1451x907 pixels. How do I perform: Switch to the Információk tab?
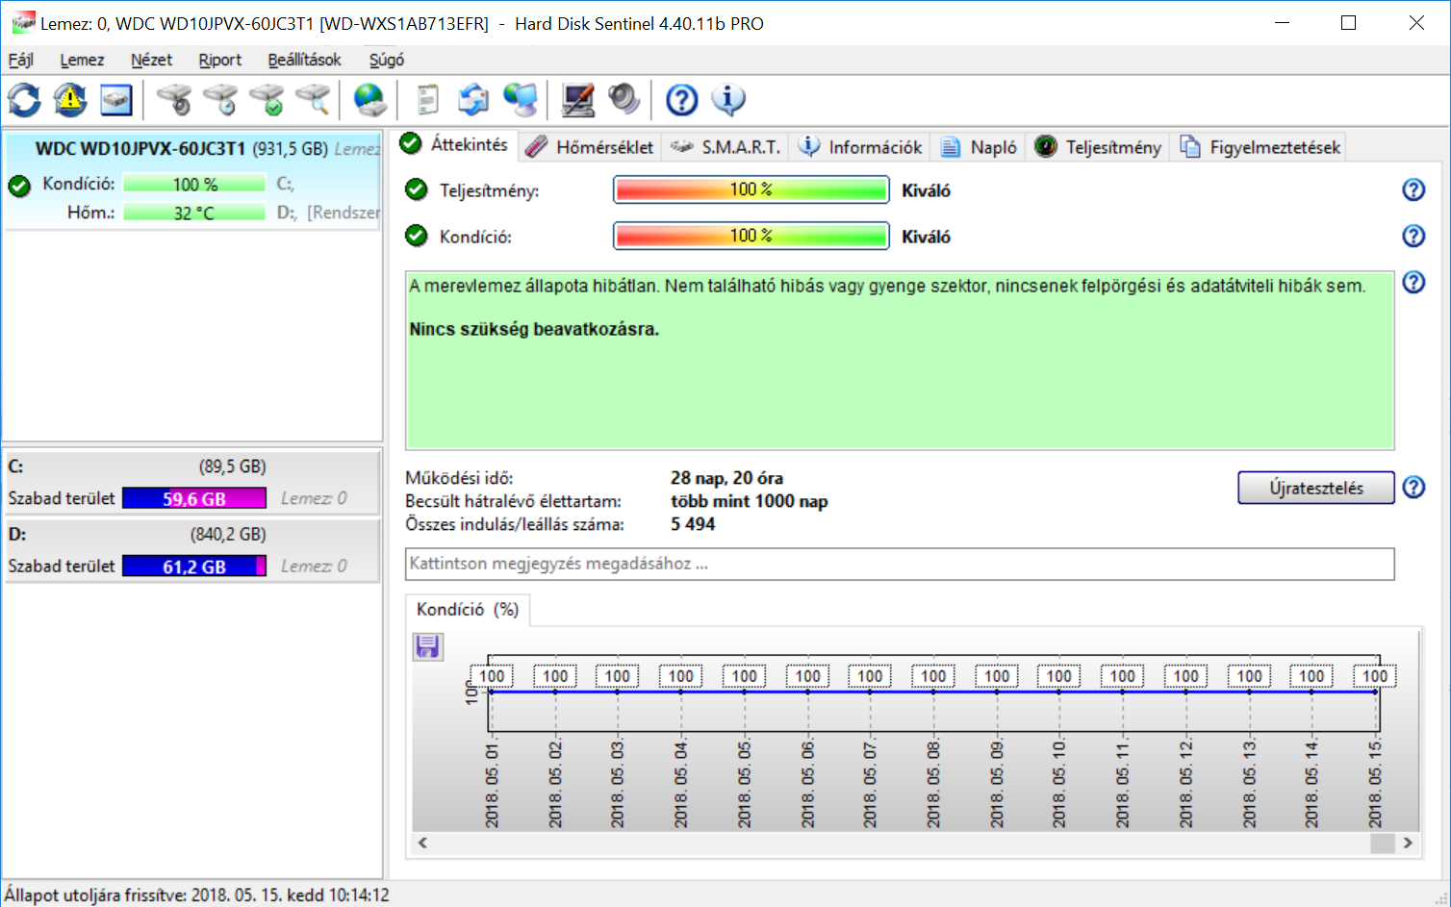860,147
